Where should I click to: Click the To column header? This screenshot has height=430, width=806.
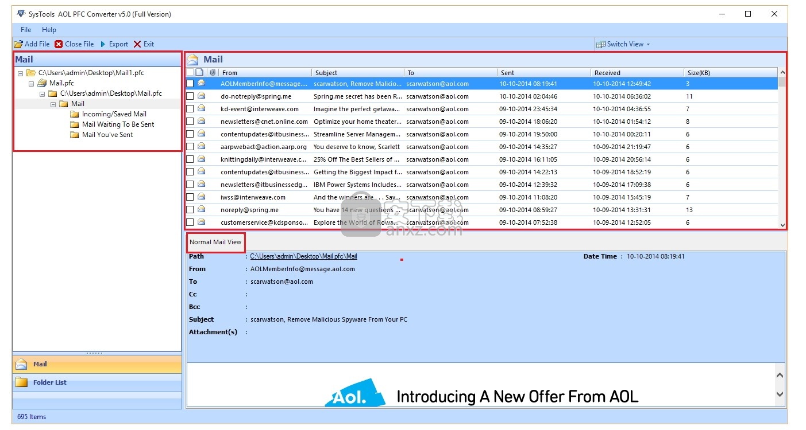[451, 73]
